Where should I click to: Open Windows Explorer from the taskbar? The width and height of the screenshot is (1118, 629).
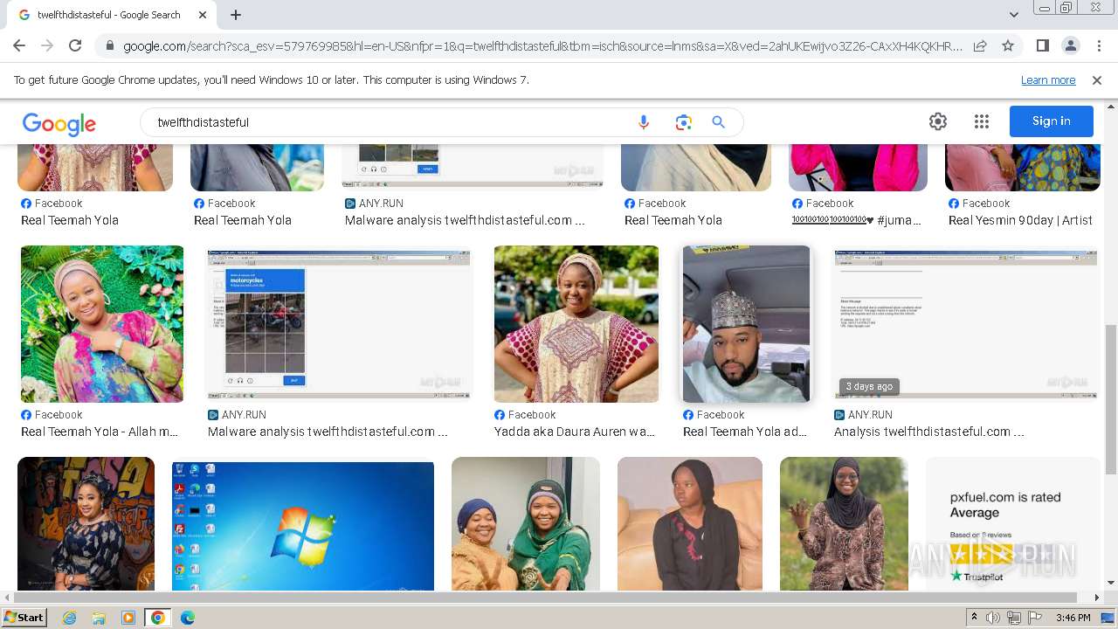coord(99,618)
